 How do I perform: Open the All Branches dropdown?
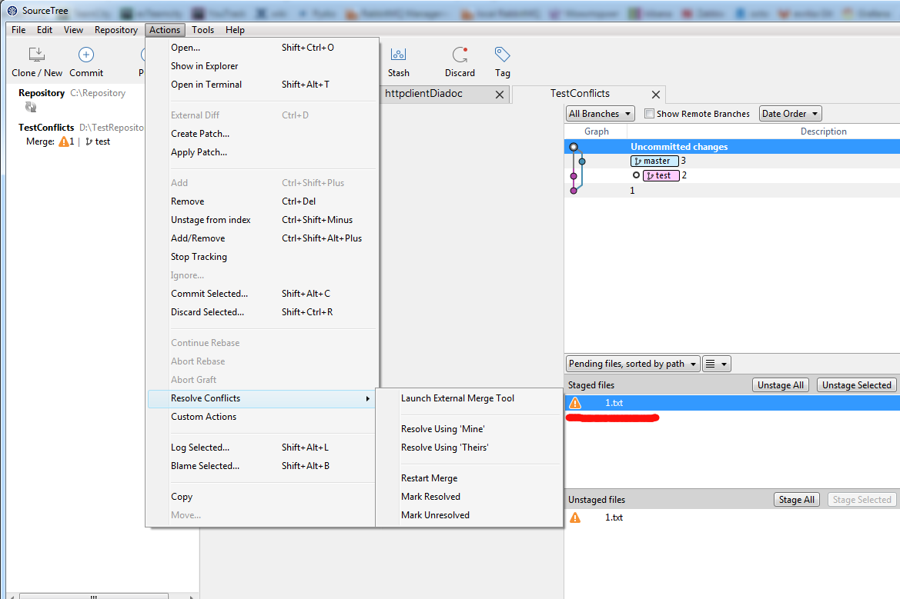[600, 114]
